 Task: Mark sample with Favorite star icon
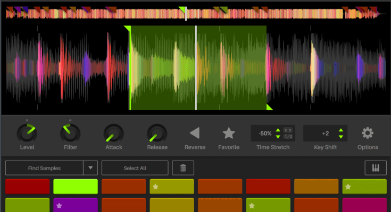tap(228, 133)
